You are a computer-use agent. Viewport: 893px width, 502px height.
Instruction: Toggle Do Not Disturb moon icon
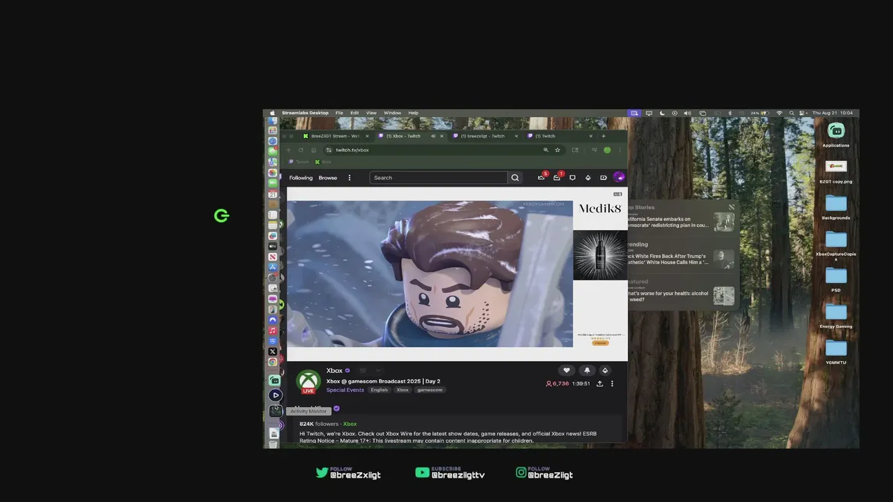click(661, 113)
